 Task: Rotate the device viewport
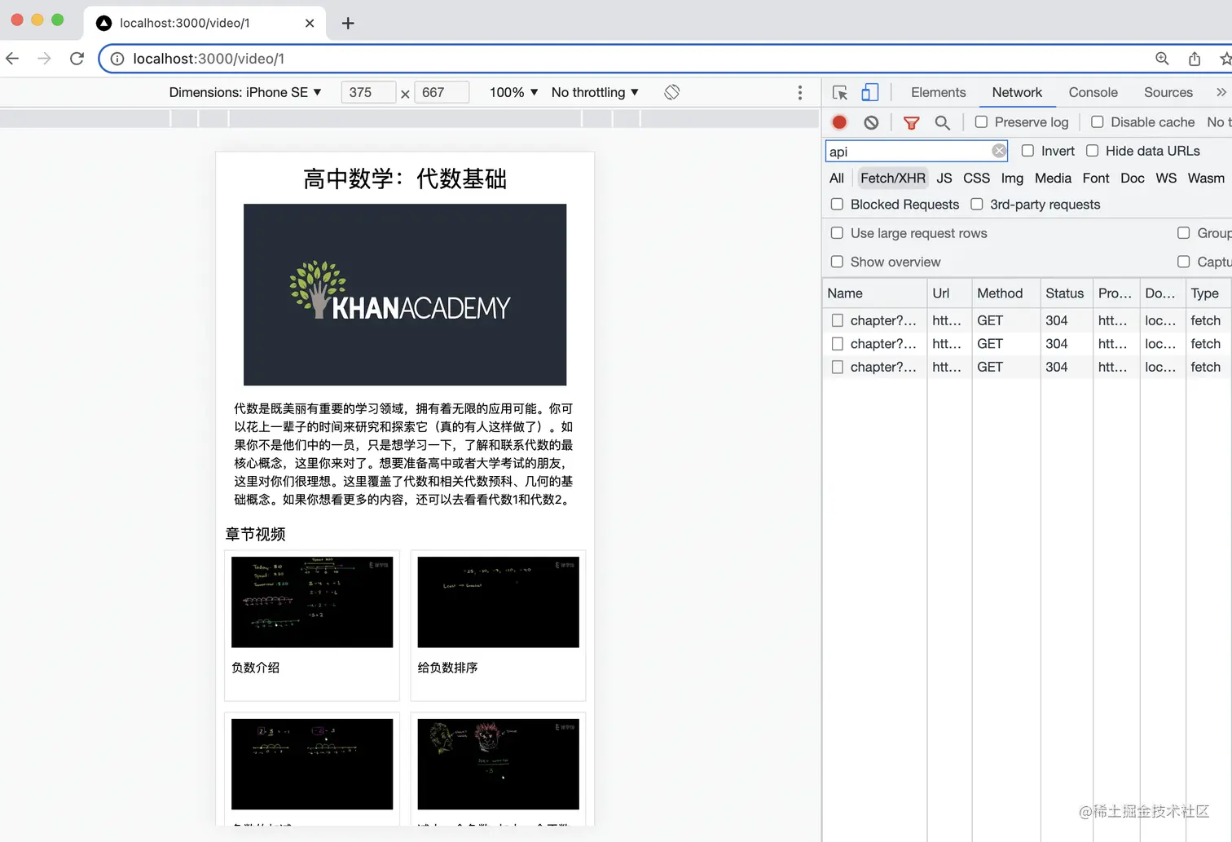pyautogui.click(x=671, y=92)
